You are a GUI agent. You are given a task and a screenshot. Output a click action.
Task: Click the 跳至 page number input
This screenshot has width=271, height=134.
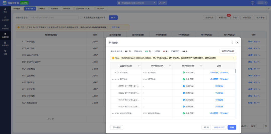tap(260, 126)
